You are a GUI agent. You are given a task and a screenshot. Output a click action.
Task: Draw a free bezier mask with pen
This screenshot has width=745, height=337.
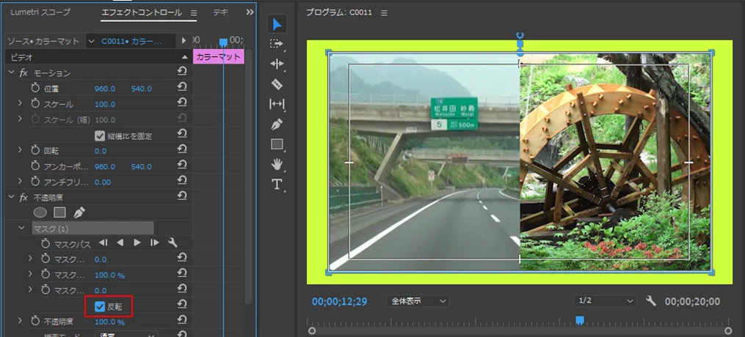(x=79, y=212)
